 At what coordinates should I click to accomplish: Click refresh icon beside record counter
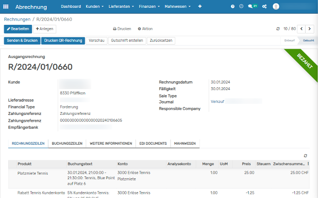278,28
